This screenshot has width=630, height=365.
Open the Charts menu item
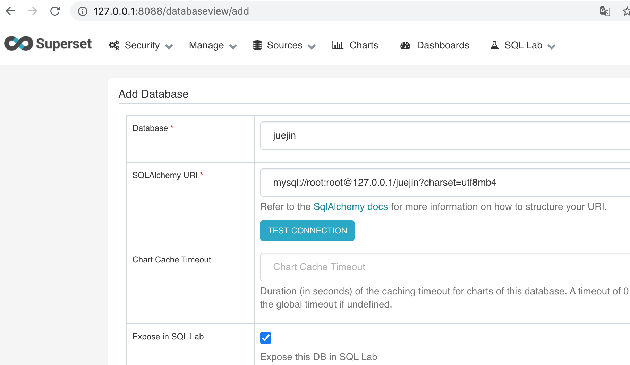pyautogui.click(x=363, y=45)
